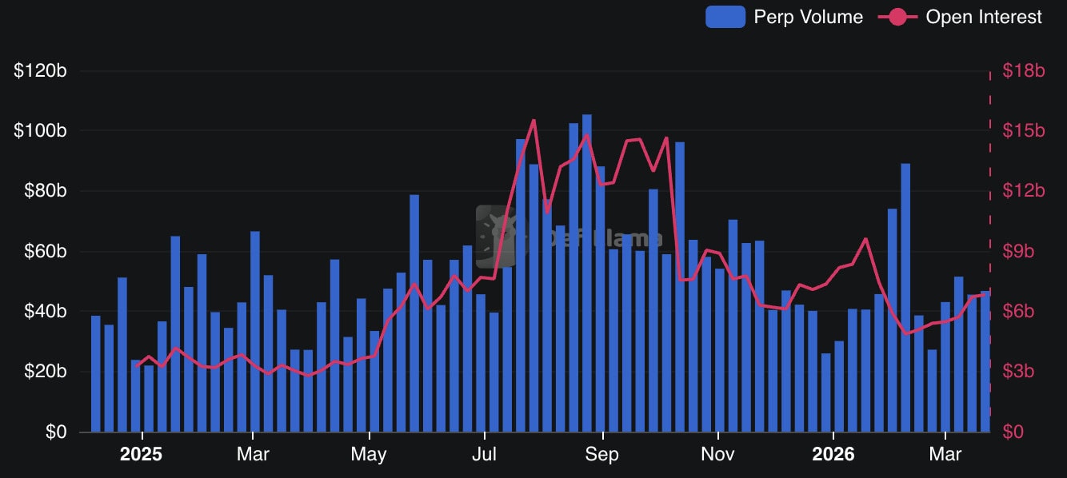
Task: Click the 2026 x-axis label
Action: coord(833,455)
